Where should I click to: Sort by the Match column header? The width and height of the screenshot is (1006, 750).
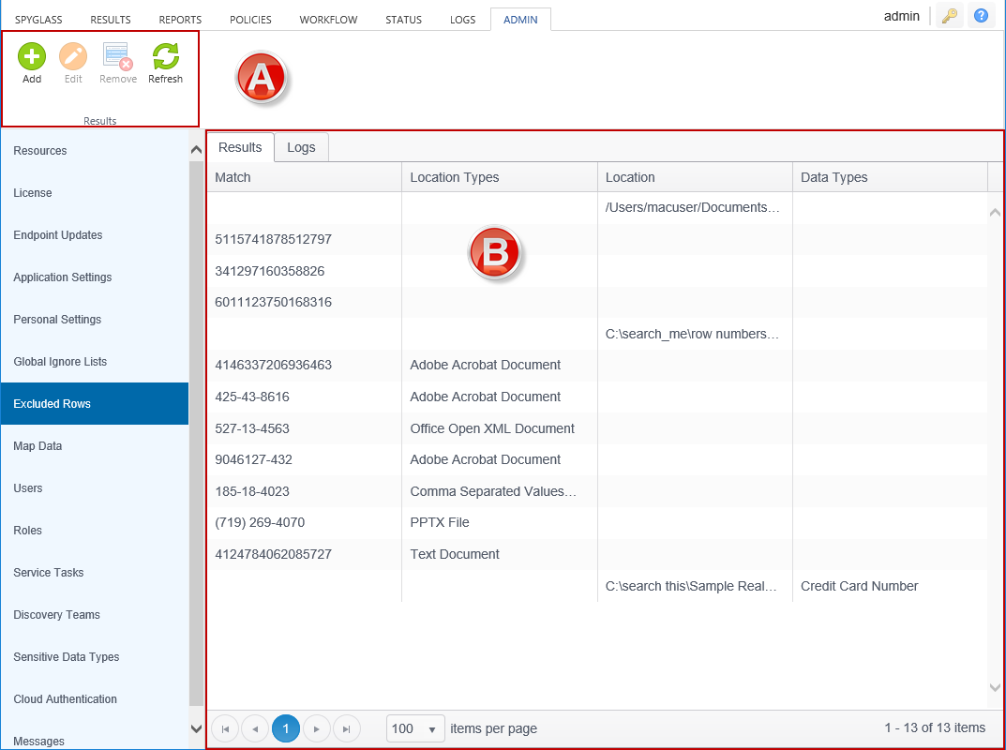click(x=233, y=177)
